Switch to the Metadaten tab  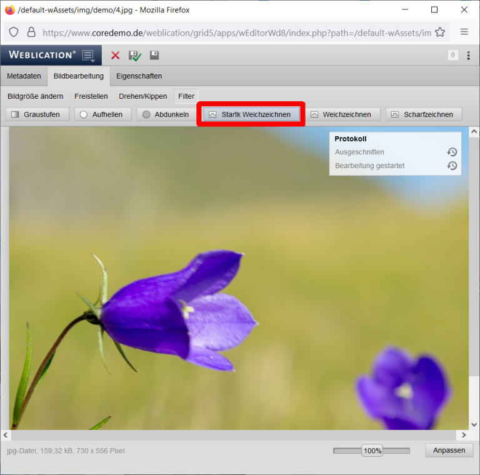[24, 76]
